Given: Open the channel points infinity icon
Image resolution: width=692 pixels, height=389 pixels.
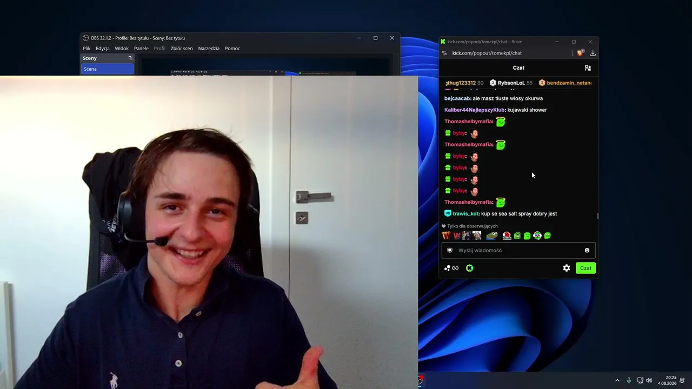Looking at the screenshot, I should pos(451,269).
